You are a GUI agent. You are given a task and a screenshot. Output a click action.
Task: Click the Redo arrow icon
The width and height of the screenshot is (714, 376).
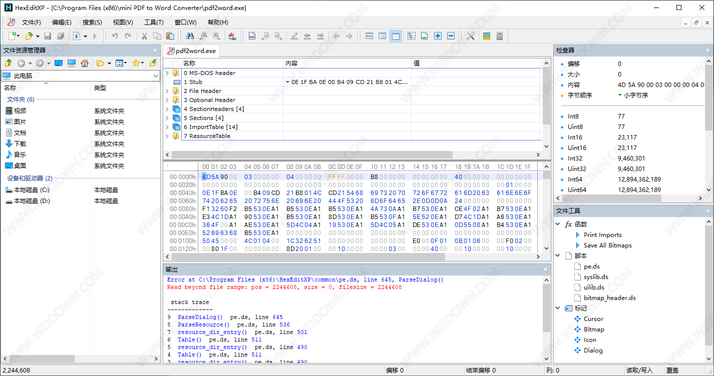coord(128,36)
